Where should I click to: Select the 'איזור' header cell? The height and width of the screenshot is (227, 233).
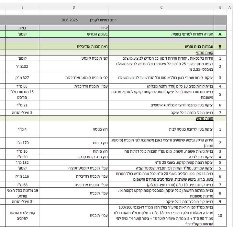[74, 28]
